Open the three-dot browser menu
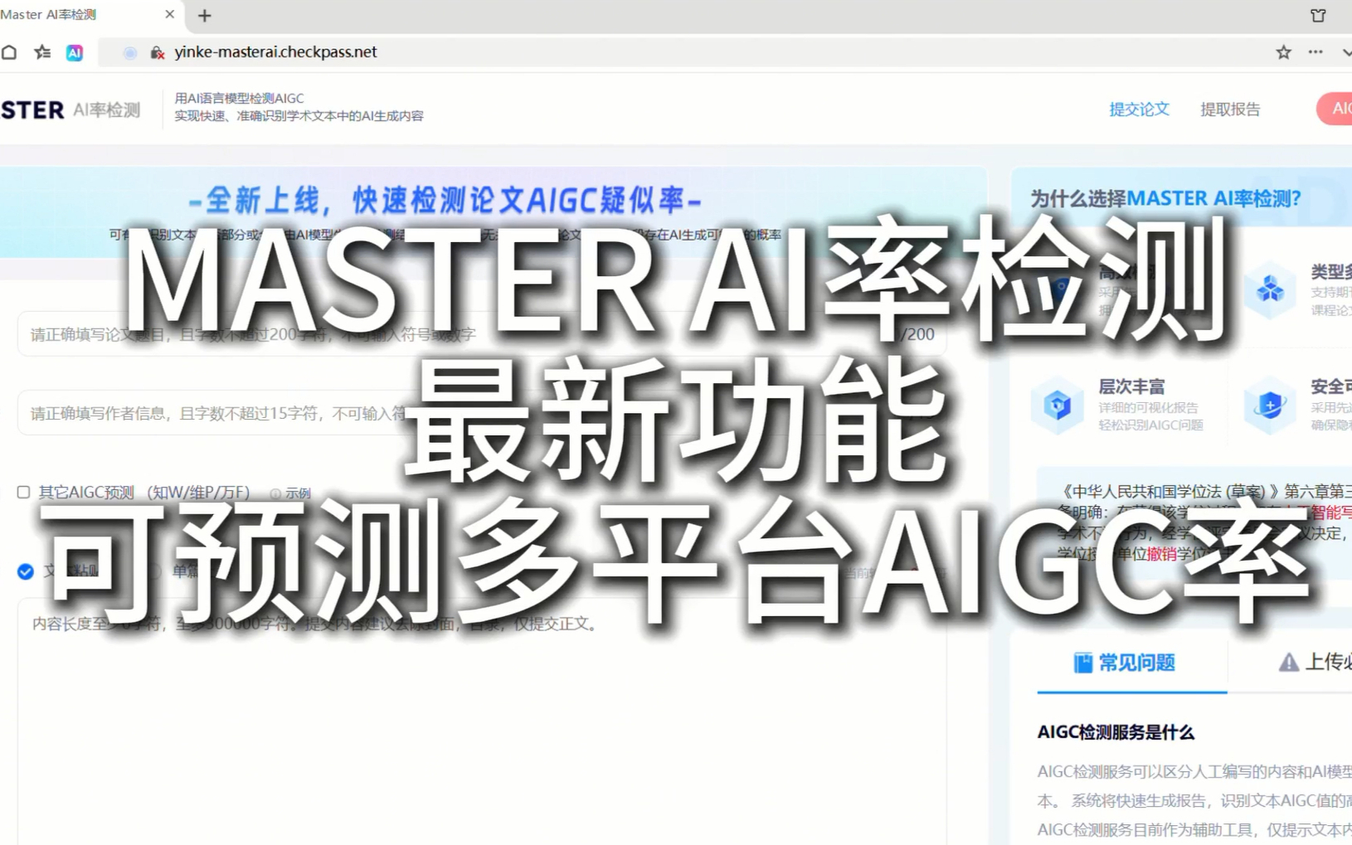The width and height of the screenshot is (1352, 845). click(x=1316, y=52)
